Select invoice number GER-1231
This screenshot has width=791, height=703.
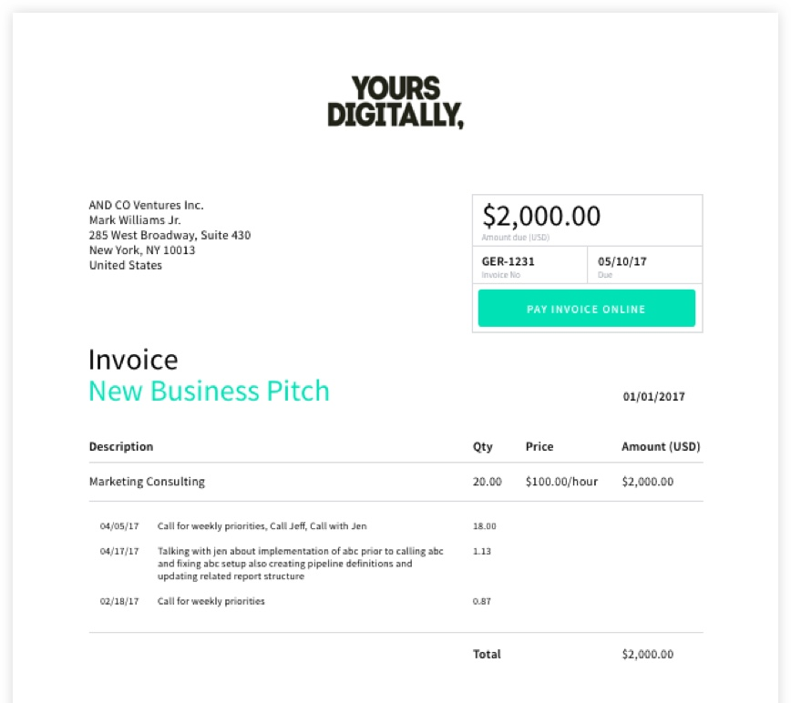[508, 261]
